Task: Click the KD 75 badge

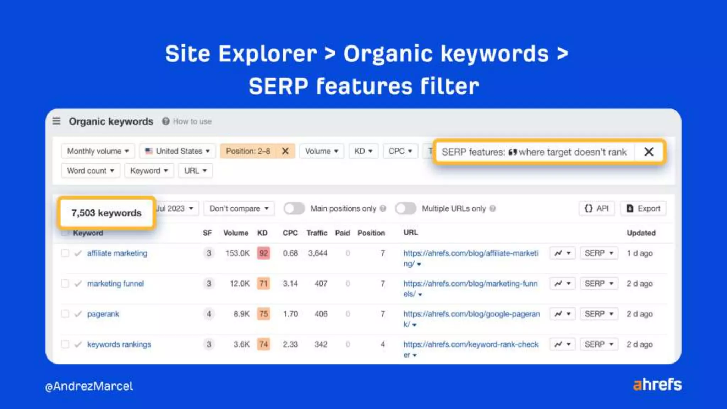Action: pyautogui.click(x=263, y=314)
